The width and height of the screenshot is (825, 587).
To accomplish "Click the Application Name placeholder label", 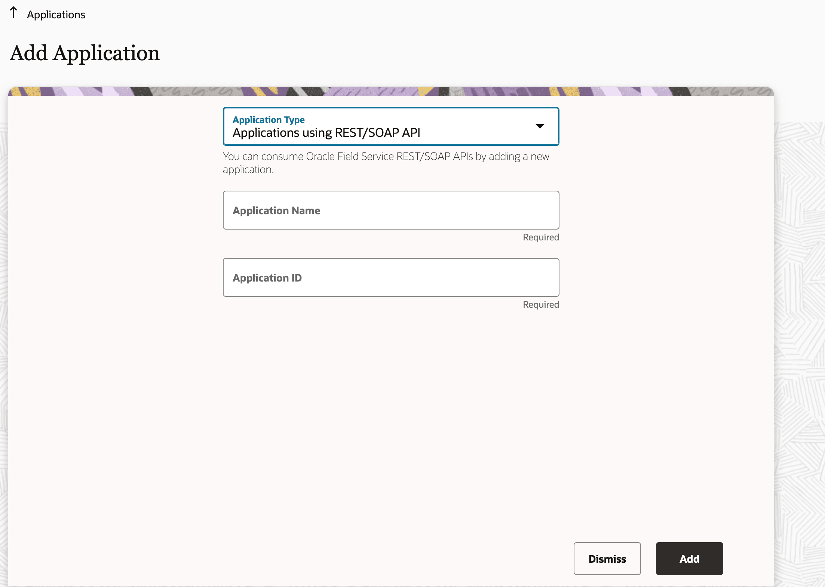I will point(276,210).
